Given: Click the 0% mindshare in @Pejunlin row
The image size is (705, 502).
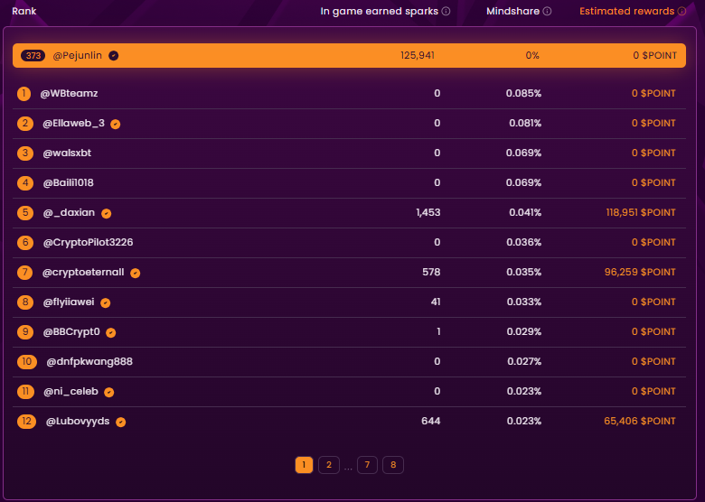Looking at the screenshot, I should (x=532, y=56).
